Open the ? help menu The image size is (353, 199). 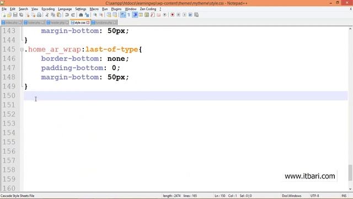(x=161, y=9)
